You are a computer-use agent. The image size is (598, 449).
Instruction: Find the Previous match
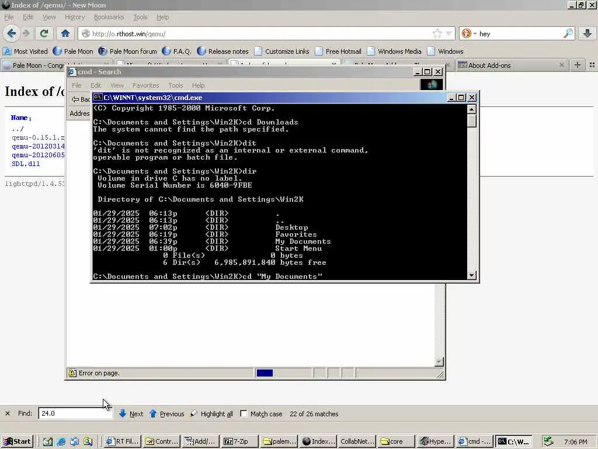166,413
